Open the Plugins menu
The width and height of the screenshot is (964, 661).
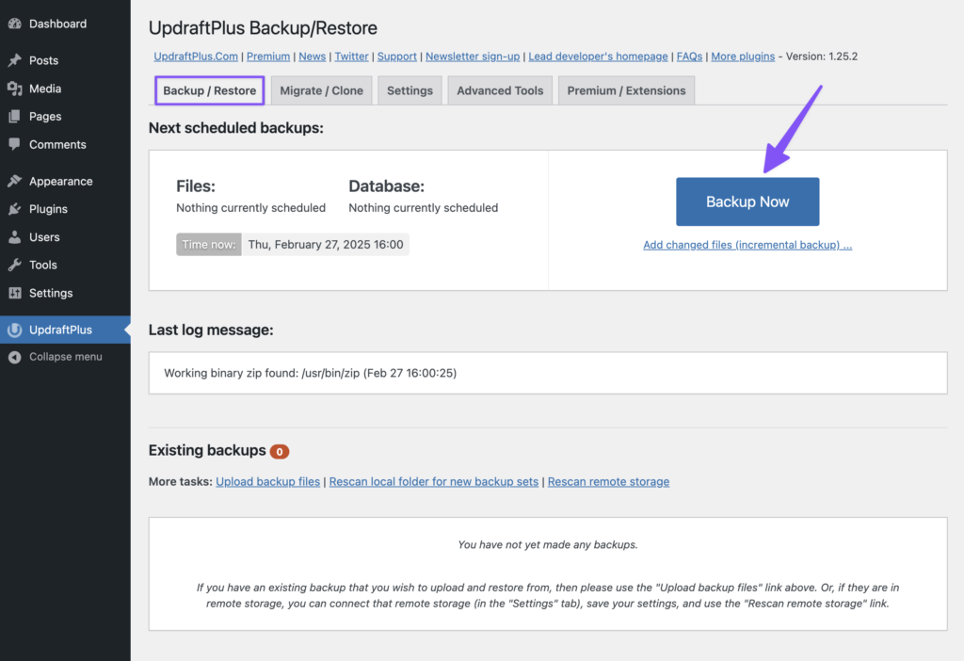[x=48, y=209]
